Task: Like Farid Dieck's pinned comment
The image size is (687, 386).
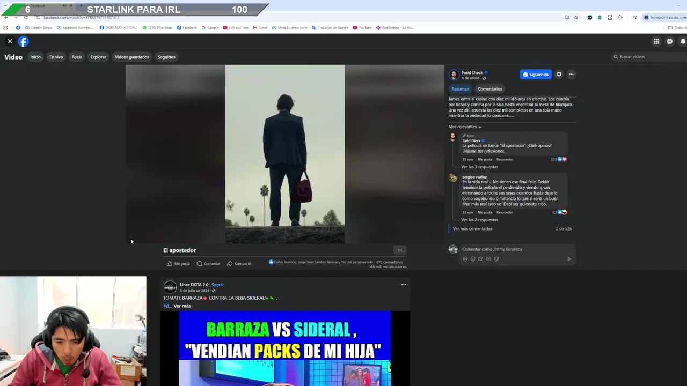Action: tap(485, 159)
